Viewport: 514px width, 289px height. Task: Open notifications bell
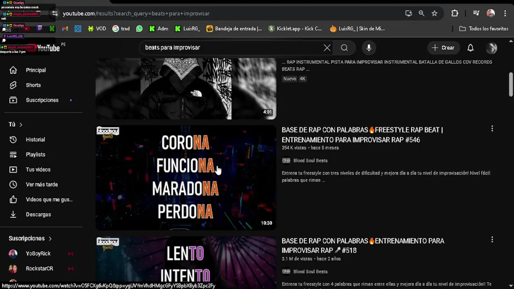[x=471, y=48]
